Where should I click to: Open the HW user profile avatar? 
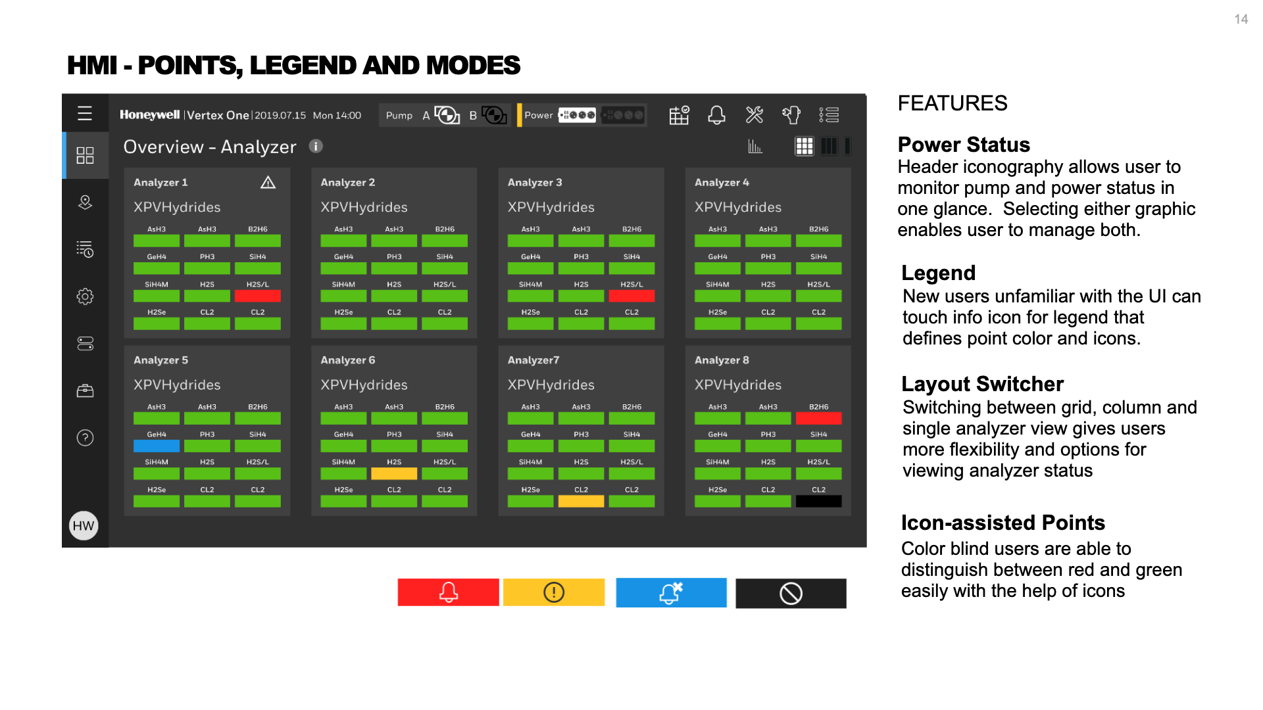(84, 526)
